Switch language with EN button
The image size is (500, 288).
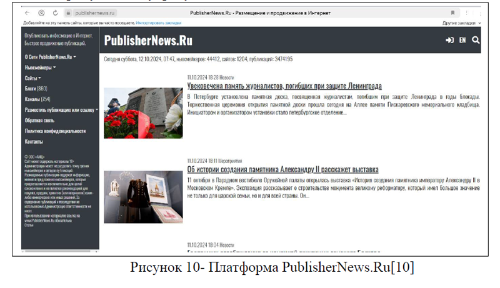462,40
